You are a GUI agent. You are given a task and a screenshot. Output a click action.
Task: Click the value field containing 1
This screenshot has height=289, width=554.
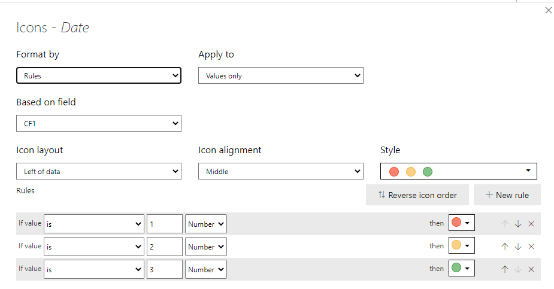click(165, 224)
